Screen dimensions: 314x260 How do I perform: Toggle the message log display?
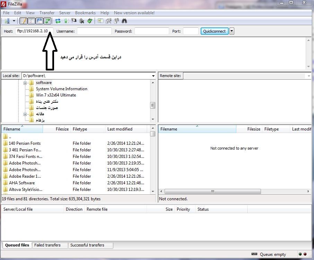[x=24, y=21]
